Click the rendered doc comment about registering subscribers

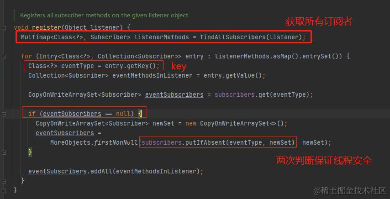click(x=105, y=16)
